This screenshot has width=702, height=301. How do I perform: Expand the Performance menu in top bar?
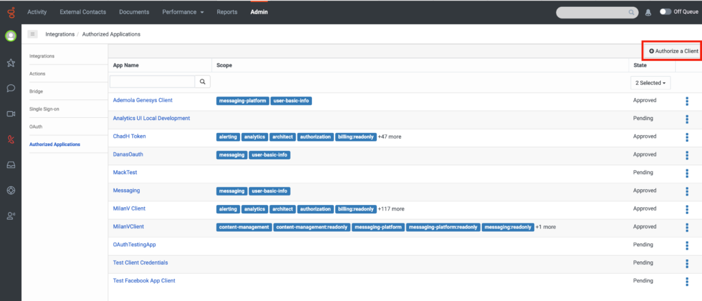(x=183, y=12)
